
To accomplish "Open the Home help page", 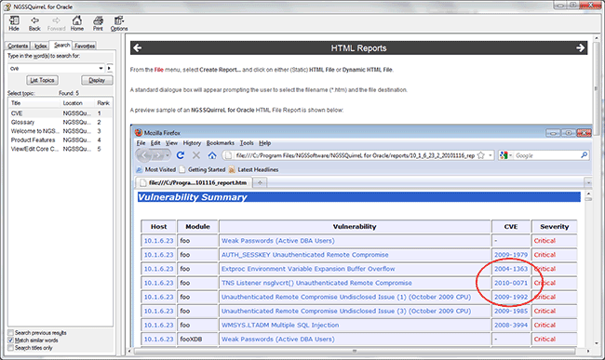I will coord(76,23).
